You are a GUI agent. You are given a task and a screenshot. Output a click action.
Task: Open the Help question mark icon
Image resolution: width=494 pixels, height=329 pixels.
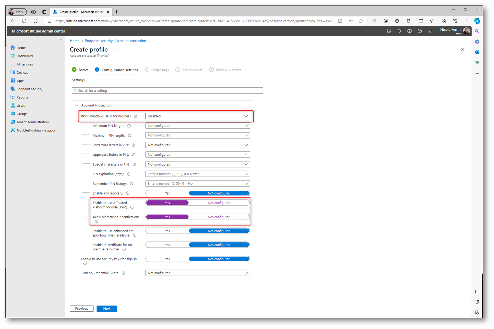coord(420,31)
